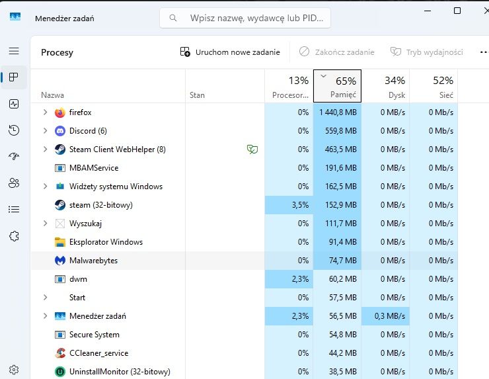
Task: Open the more options ellipsis menu
Action: coord(484,52)
